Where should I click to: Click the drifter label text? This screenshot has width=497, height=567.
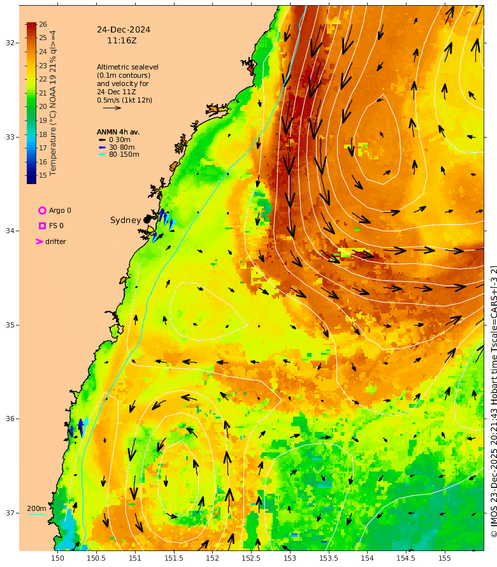tap(55, 241)
